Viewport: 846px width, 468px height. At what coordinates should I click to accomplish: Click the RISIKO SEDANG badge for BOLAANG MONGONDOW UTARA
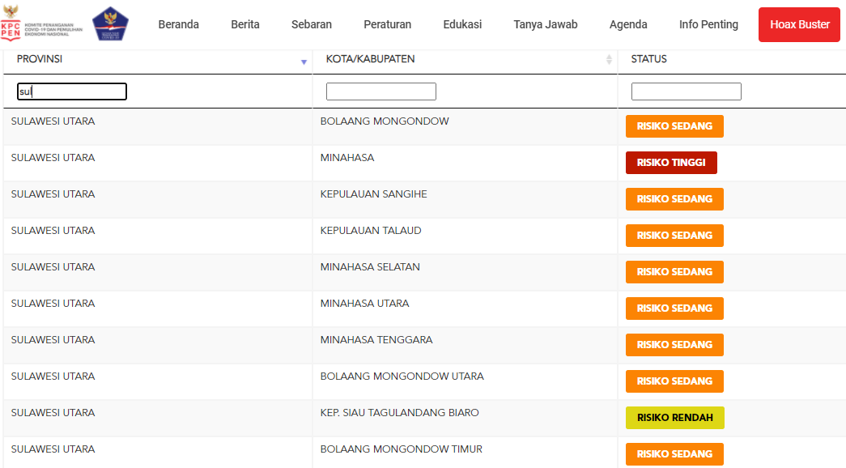pos(674,381)
